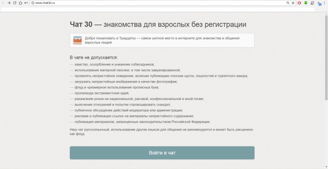Screen dimensions: 328x169
Task: Open the red Opera extension icon
Action: click(300, 3)
